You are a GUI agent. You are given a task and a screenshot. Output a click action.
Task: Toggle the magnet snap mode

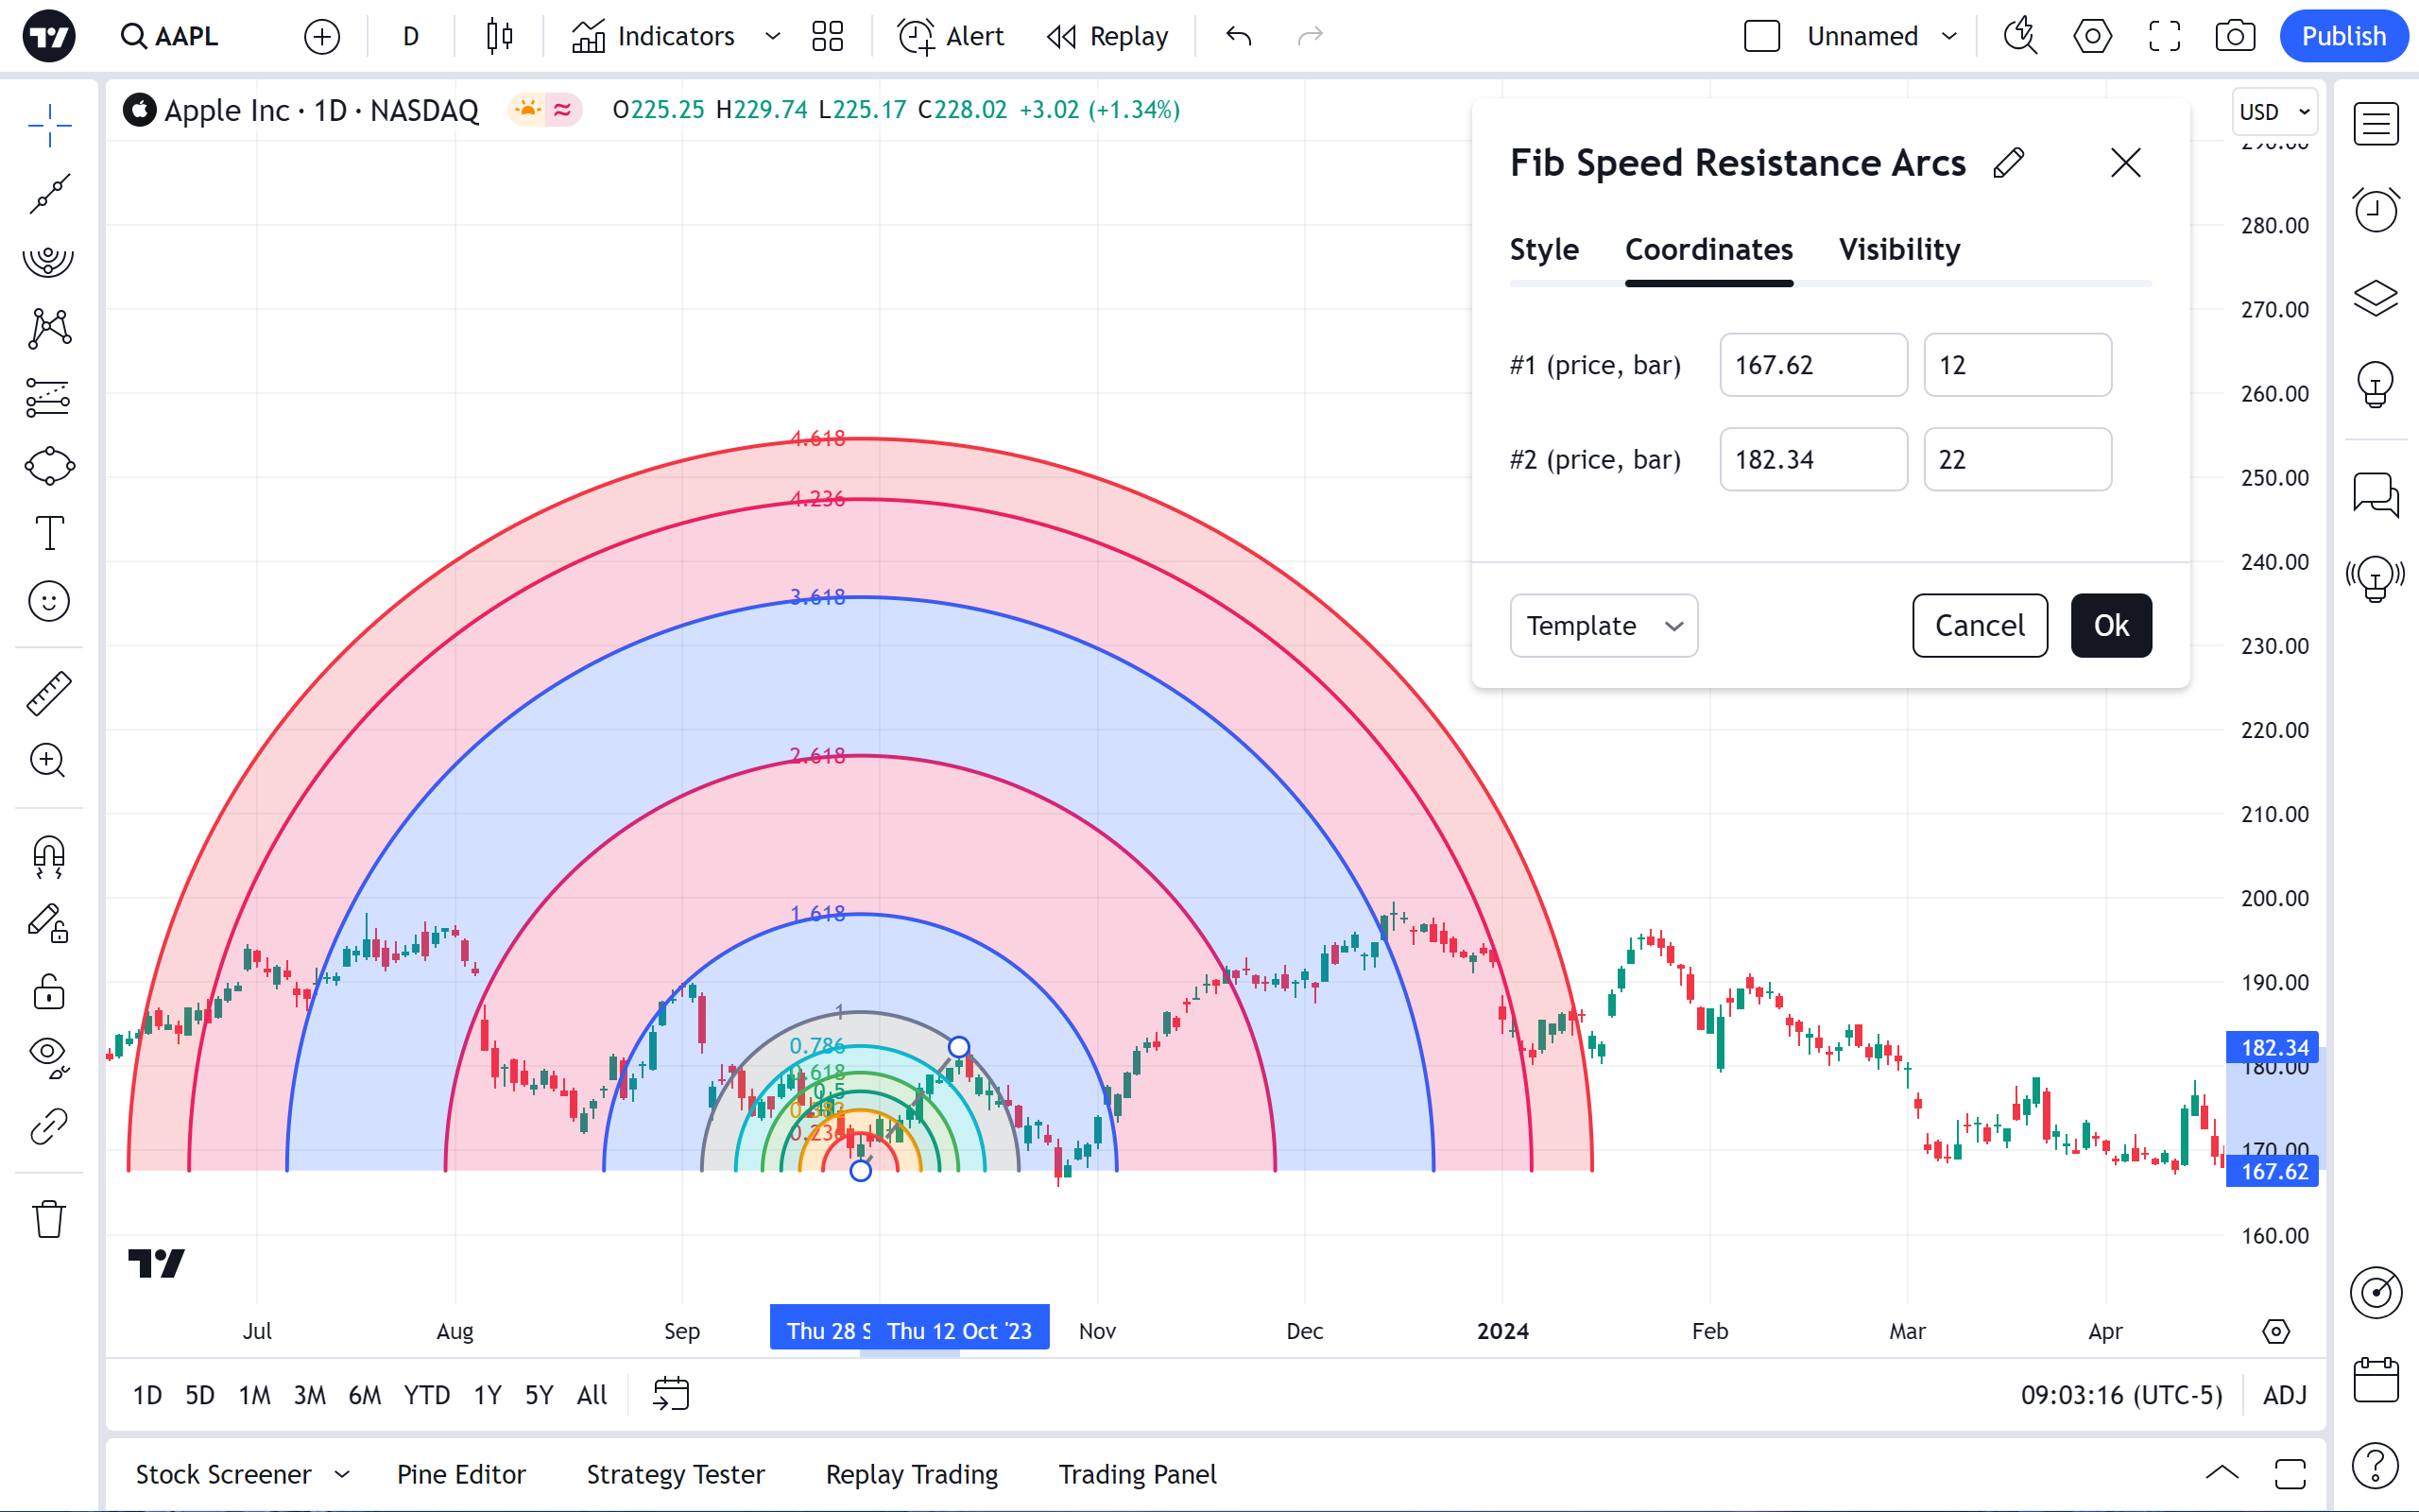click(x=48, y=857)
